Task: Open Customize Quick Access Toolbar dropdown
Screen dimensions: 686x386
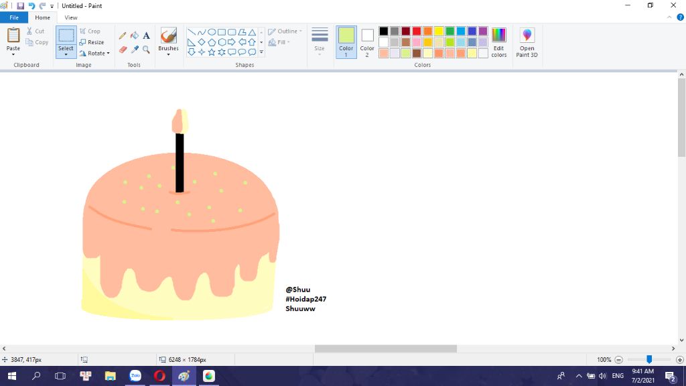Action: coord(52,6)
